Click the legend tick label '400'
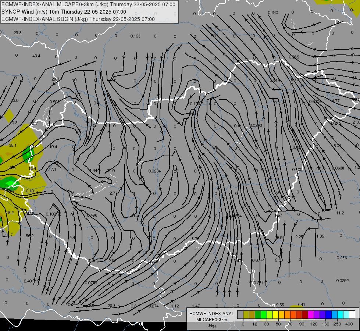The image size is (360, 331). (349, 324)
